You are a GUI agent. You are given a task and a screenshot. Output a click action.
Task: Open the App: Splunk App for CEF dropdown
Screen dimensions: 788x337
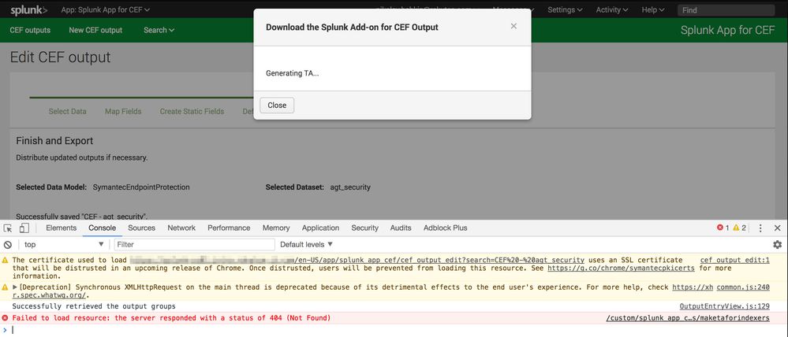tap(105, 9)
